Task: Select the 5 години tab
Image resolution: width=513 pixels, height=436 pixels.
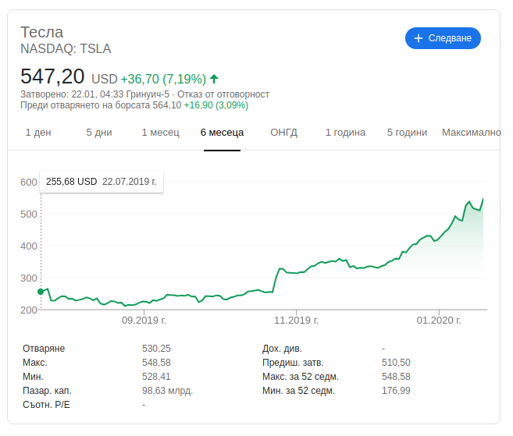Action: click(x=407, y=133)
